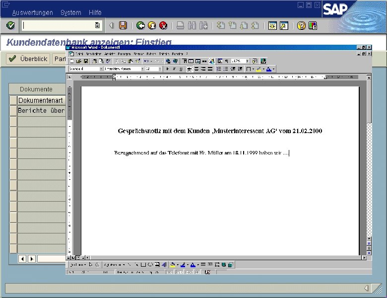Viewport: 387px width, 298px height.
Task: Insert WordArt from the drawing toolbar
Action: (x=164, y=265)
